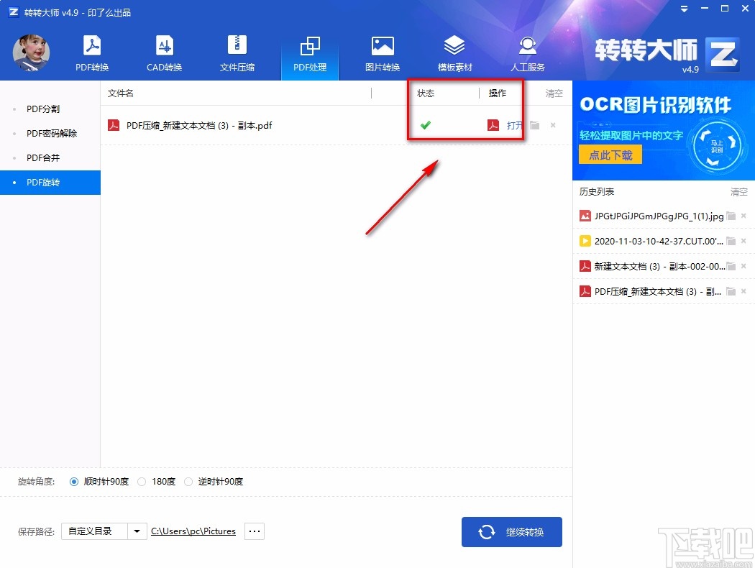Expand the 自定义目录 save path dropdown
755x568 pixels.
coord(137,531)
